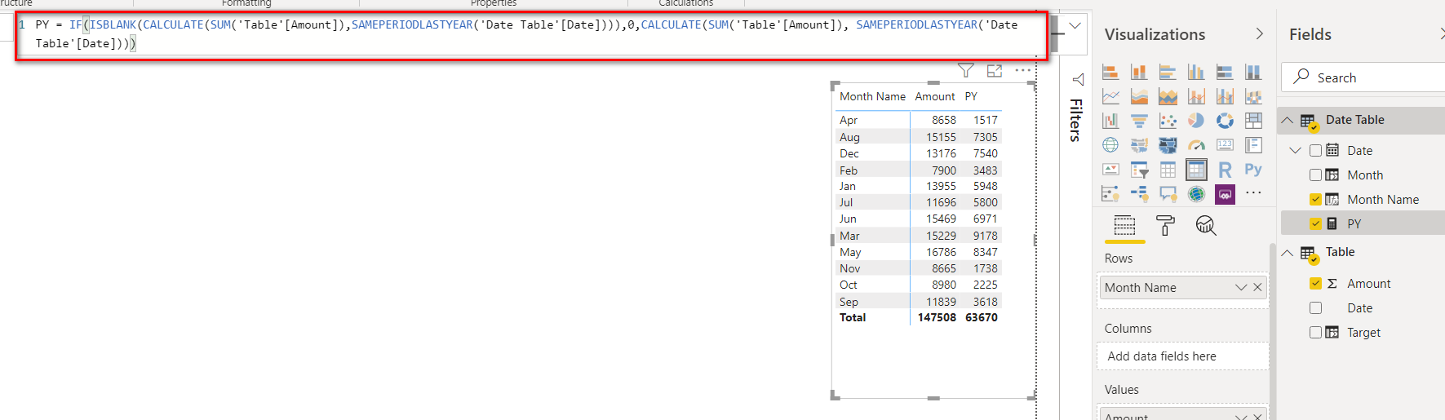
Task: Select the highlighted matrix visual
Action: 1196,170
